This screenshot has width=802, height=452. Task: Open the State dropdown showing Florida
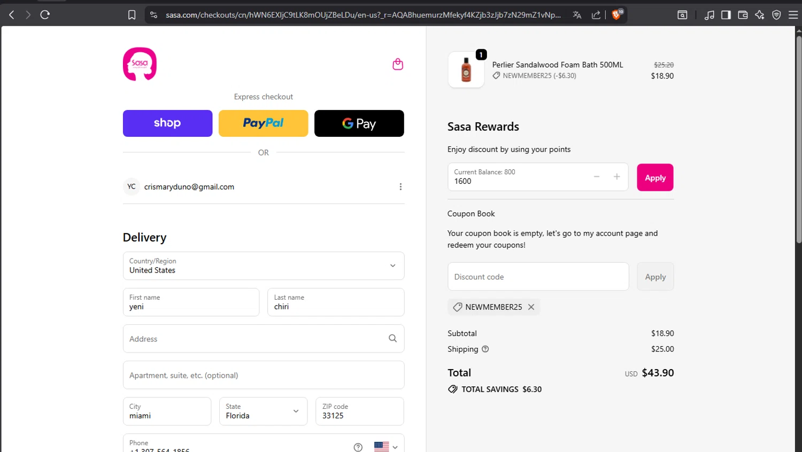click(x=264, y=411)
